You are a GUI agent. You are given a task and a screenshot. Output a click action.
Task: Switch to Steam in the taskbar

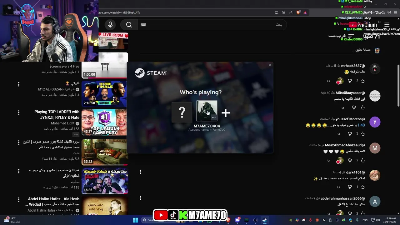[x=264, y=220]
